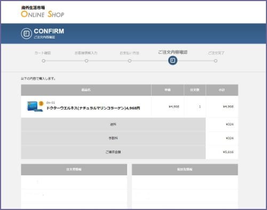The width and height of the screenshot is (267, 210).
Task: Select the お客様情報入力 step label
Action: click(86, 53)
